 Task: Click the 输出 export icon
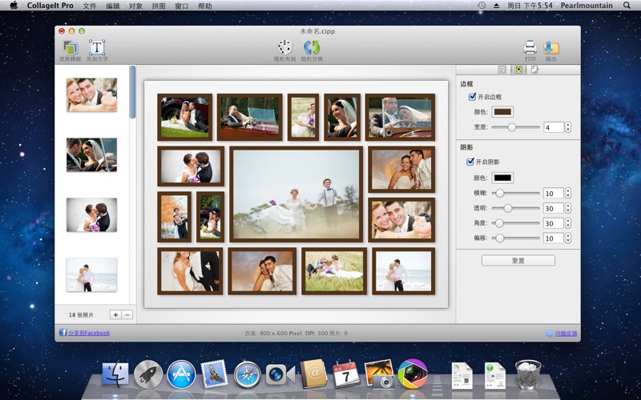[x=551, y=48]
